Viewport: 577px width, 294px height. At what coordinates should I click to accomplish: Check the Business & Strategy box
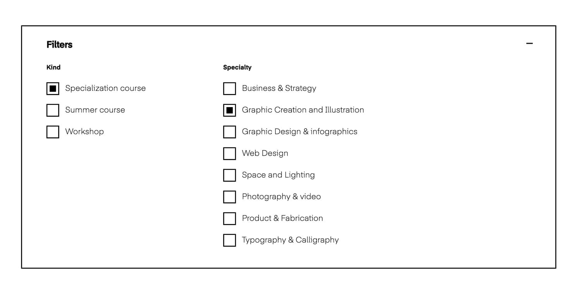coord(230,89)
